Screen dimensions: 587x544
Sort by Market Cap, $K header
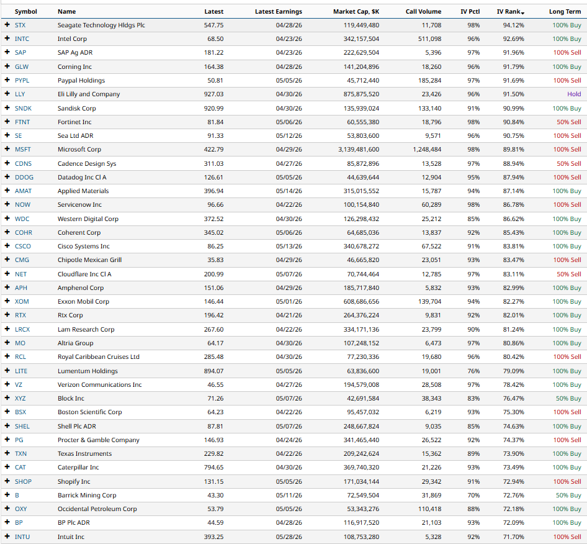pos(356,12)
